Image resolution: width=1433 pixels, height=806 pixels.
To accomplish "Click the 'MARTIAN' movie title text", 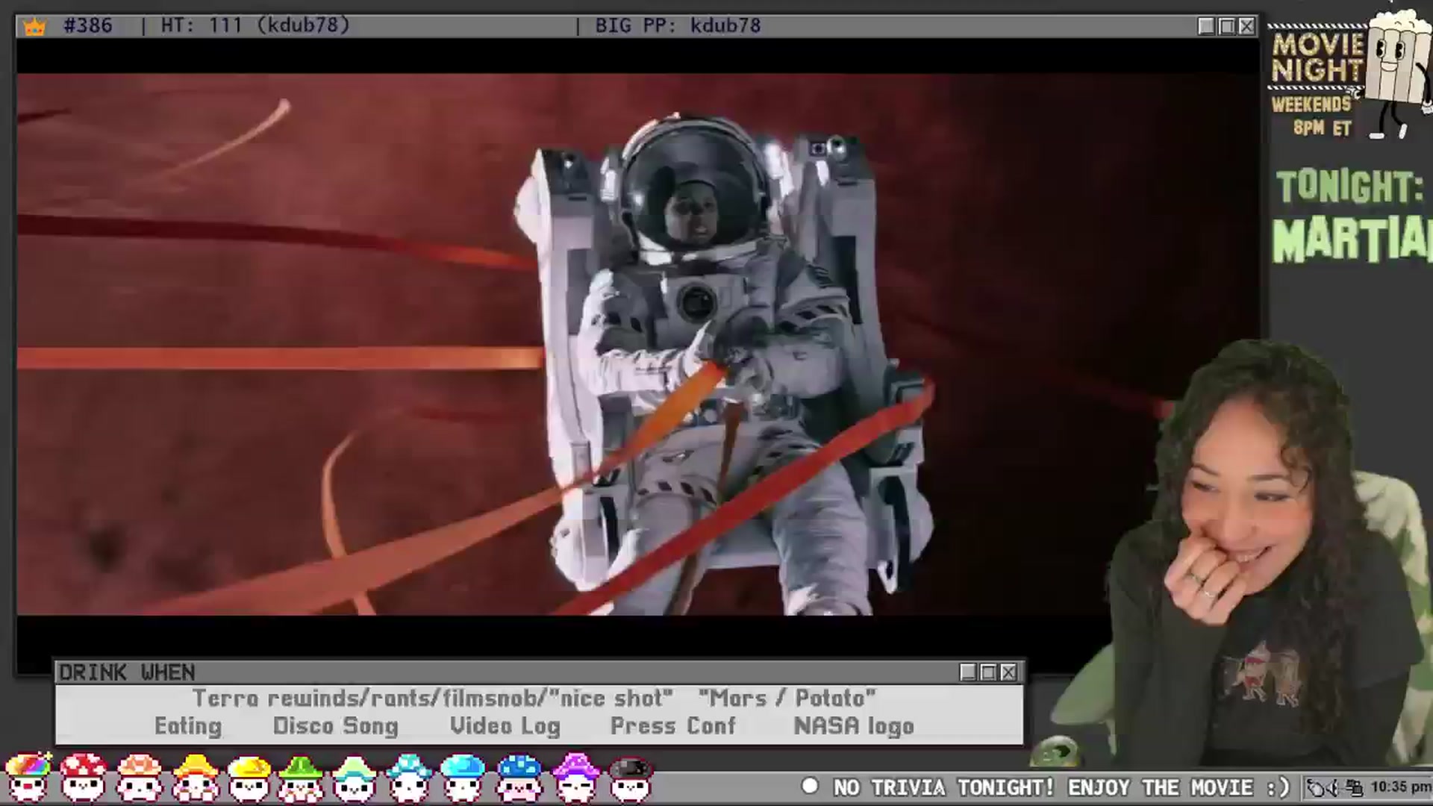I will click(x=1352, y=240).
